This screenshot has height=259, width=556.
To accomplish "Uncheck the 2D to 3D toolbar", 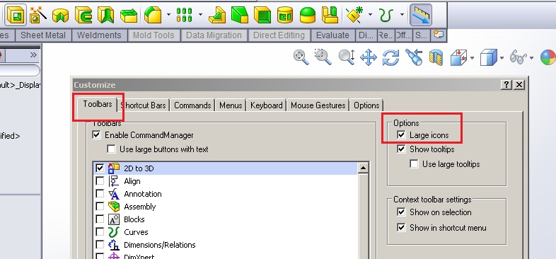I will click(x=100, y=168).
